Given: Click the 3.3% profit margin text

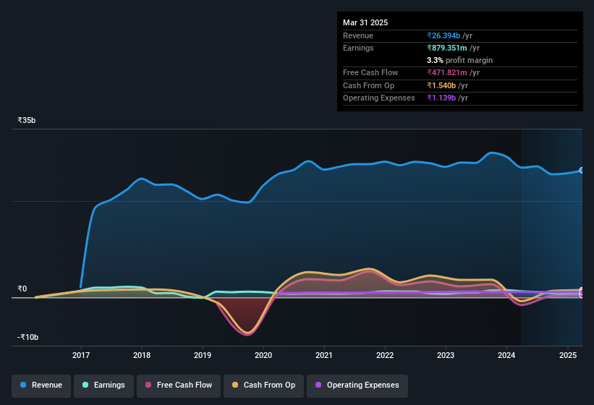Looking at the screenshot, I should (459, 60).
